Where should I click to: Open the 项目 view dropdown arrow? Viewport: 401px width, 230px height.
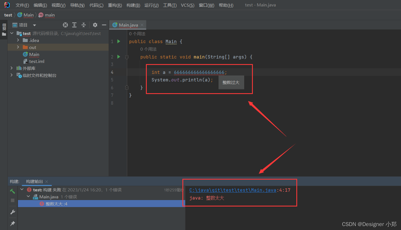(x=35, y=25)
